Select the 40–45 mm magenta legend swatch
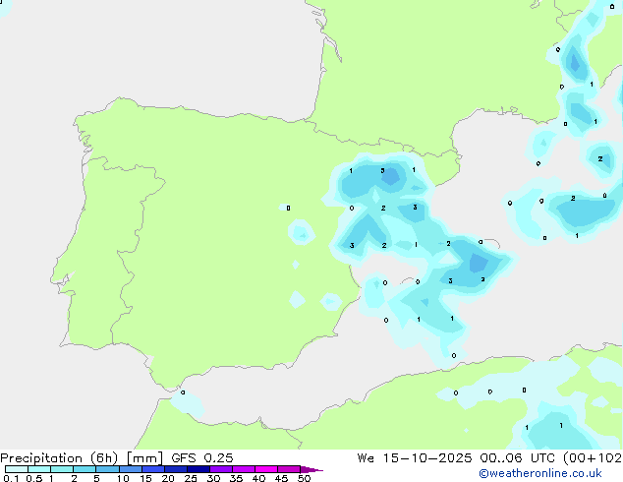 (x=266, y=469)
